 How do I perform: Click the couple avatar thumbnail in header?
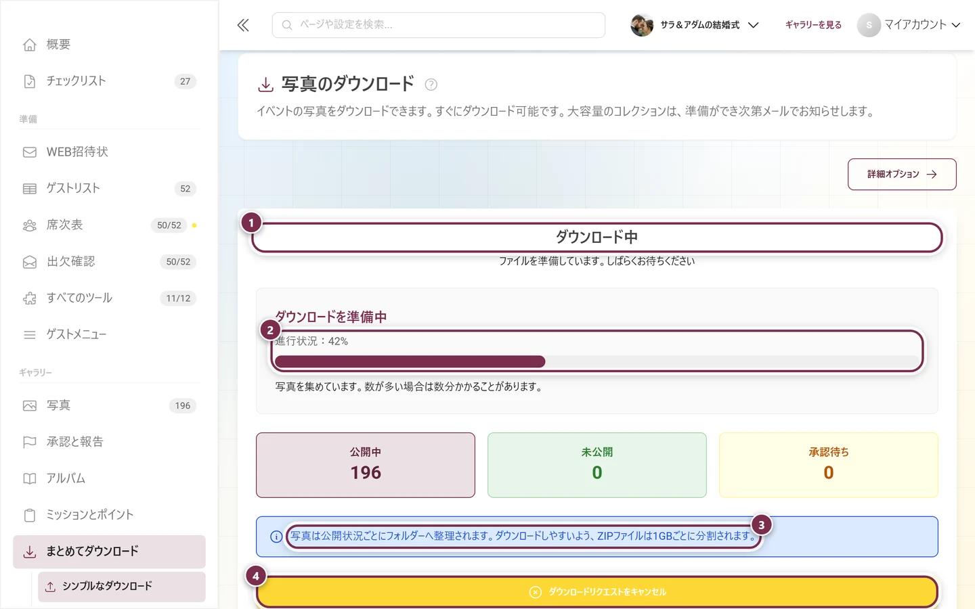(642, 25)
